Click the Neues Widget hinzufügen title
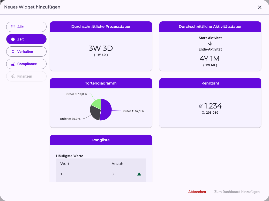This screenshot has width=269, height=201. [32, 7]
